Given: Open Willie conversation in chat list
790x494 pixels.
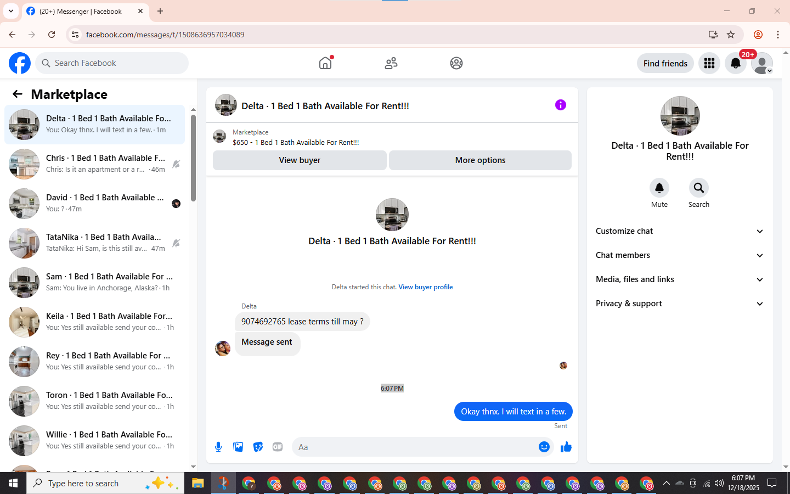Looking at the screenshot, I should point(94,441).
